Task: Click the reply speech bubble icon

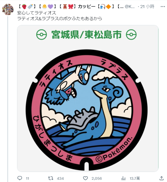Action: 20,178
